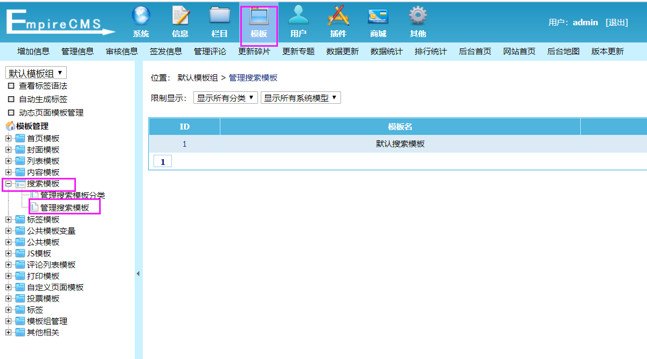Go to 版本更新 in submenu
Image resolution: width=647 pixels, height=359 pixels.
[608, 52]
